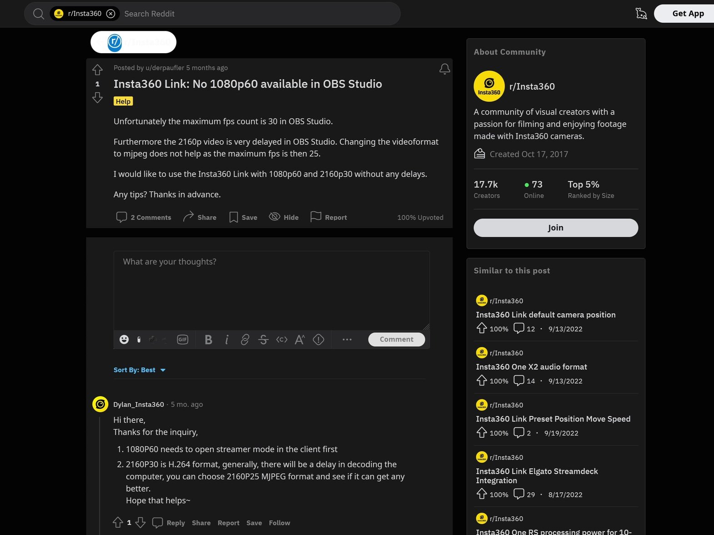Click the search magnifier icon
Viewport: 714px width, 535px height.
(39, 14)
